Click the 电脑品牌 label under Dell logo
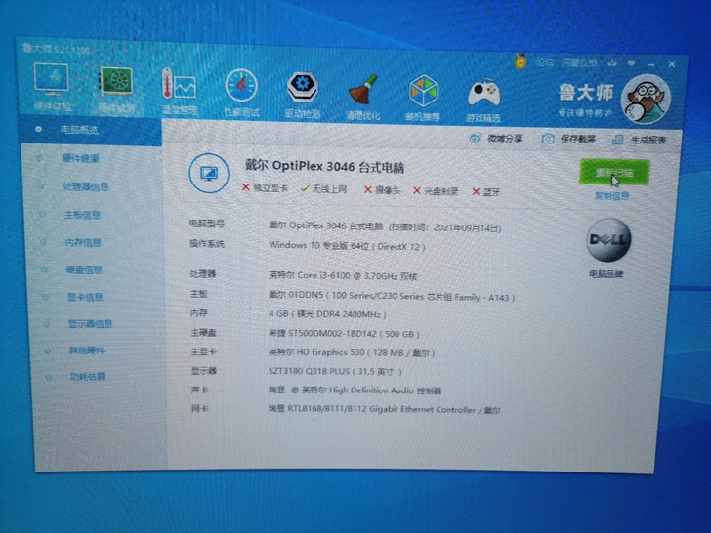 tap(606, 274)
